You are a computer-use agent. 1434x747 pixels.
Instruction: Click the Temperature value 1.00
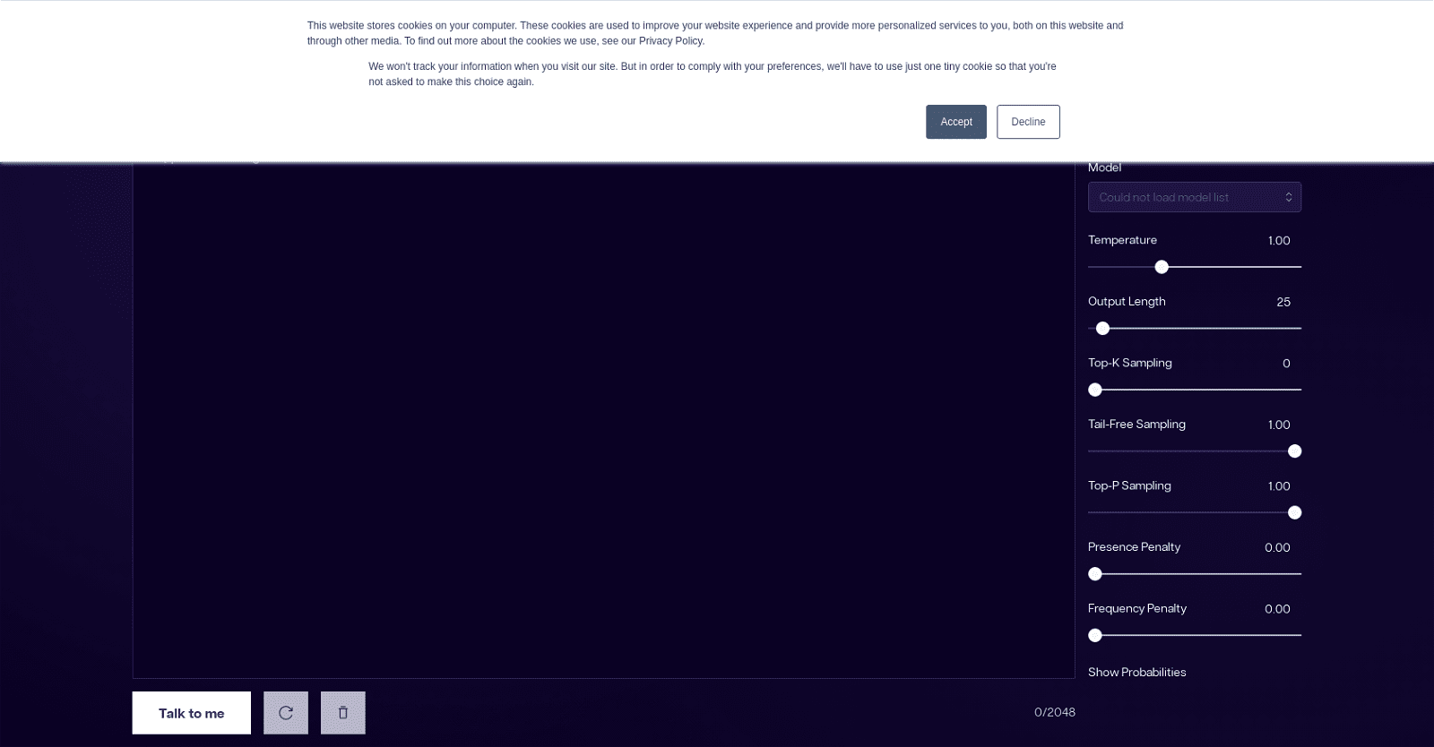pyautogui.click(x=1279, y=241)
